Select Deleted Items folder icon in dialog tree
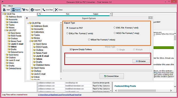 pyautogui.click(x=34, y=65)
